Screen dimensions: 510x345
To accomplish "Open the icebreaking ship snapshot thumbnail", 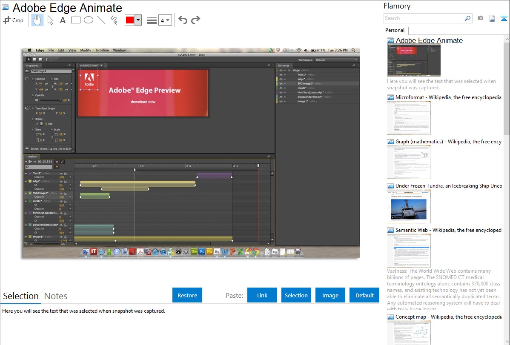I will pyautogui.click(x=409, y=206).
